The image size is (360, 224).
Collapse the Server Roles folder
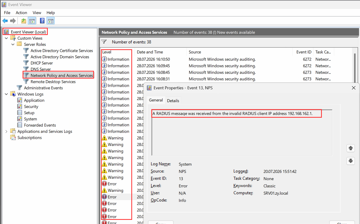coord(13,44)
